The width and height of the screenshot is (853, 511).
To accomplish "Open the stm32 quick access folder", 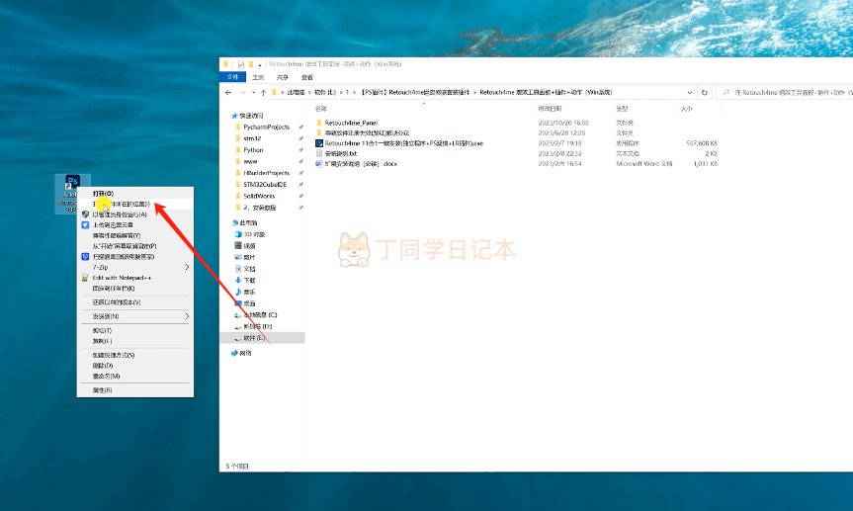I will click(252, 138).
